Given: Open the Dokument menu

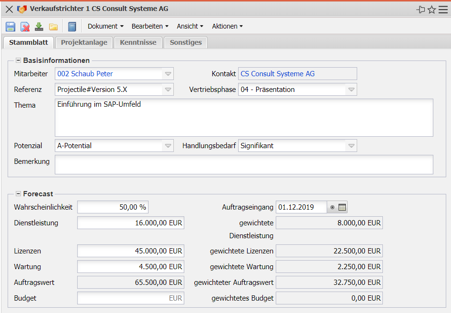Looking at the screenshot, I should 106,27.
